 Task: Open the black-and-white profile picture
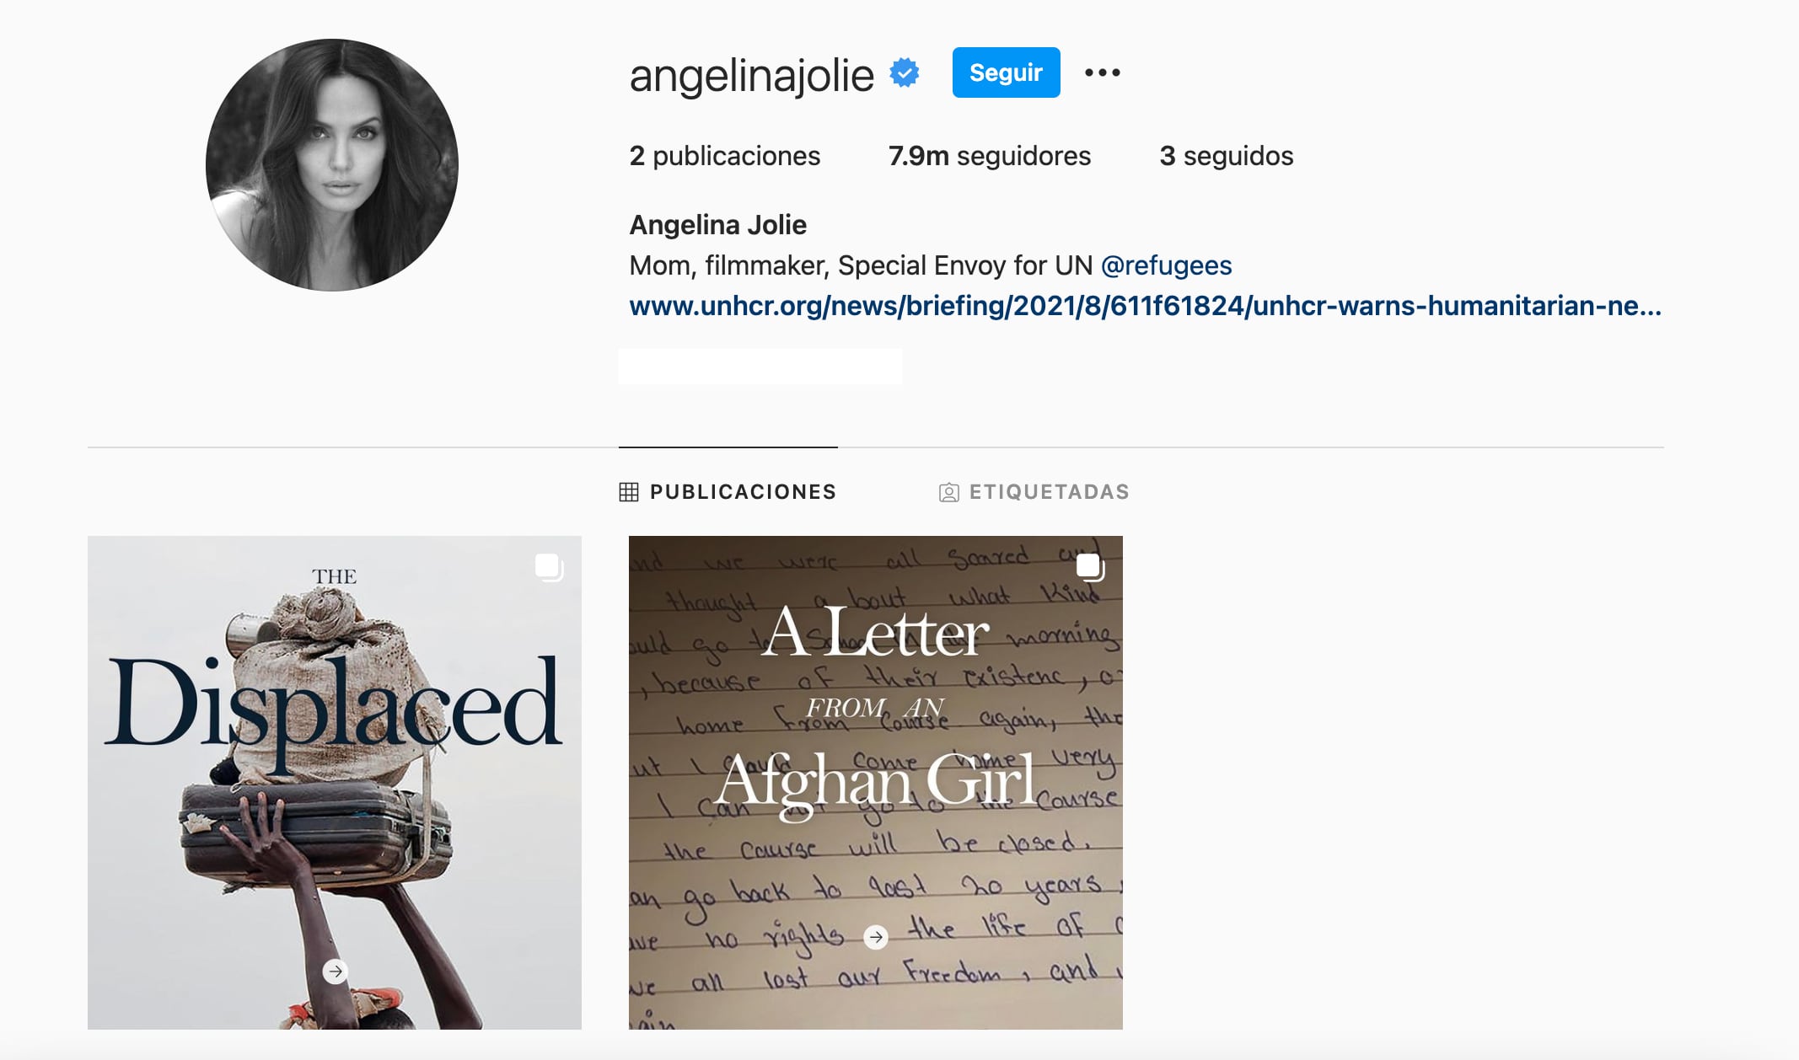(332, 165)
